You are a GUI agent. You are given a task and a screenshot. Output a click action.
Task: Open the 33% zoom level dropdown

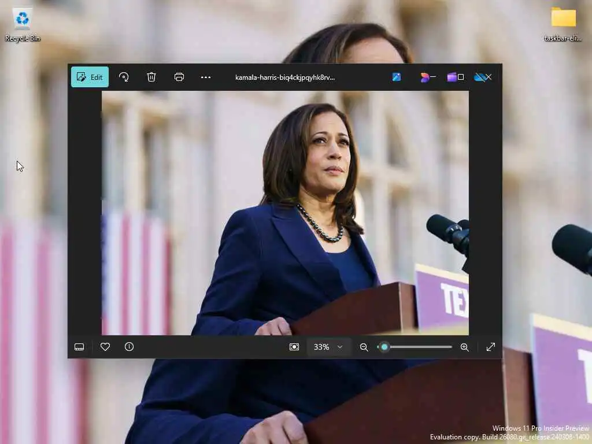(328, 347)
